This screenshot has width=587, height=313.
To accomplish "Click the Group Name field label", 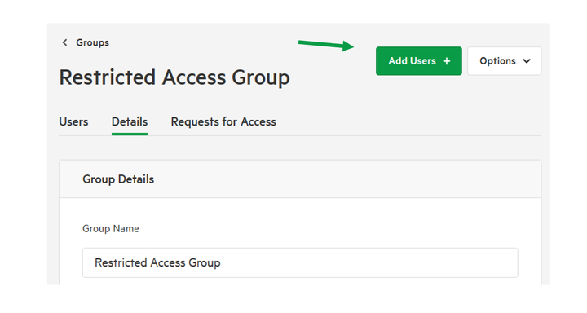I will click(111, 229).
